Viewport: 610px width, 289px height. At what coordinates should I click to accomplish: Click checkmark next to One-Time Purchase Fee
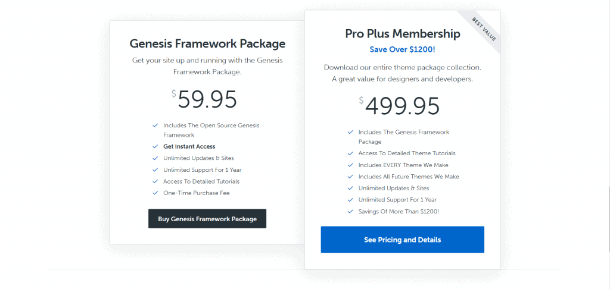coord(155,193)
